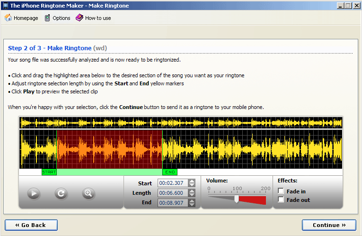This screenshot has height=236, width=362.
Task: Decrease the Length value with down arrow
Action: [x=192, y=195]
